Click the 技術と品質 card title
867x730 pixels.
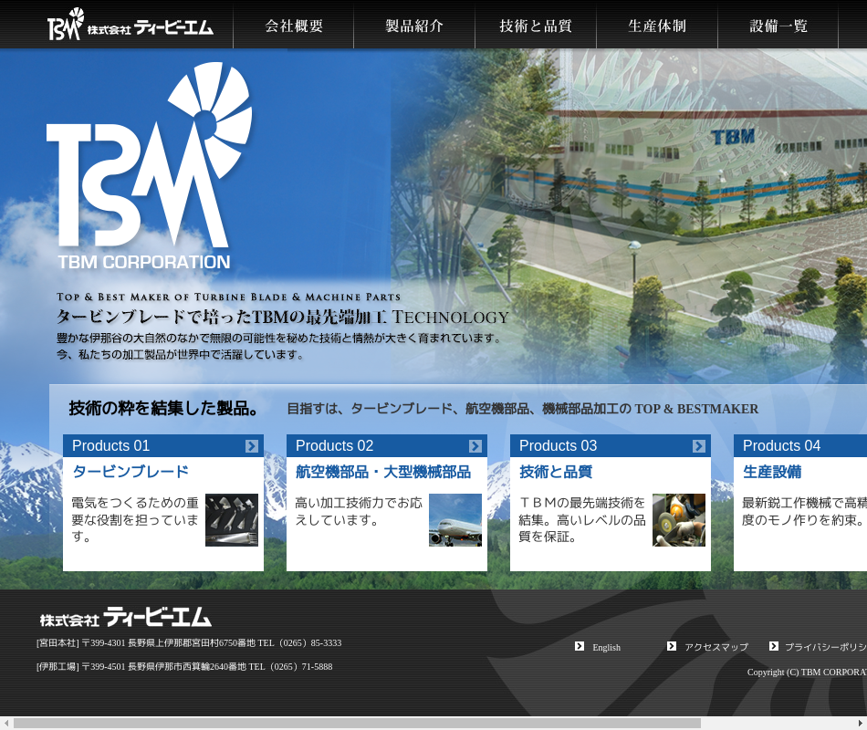pyautogui.click(x=556, y=472)
